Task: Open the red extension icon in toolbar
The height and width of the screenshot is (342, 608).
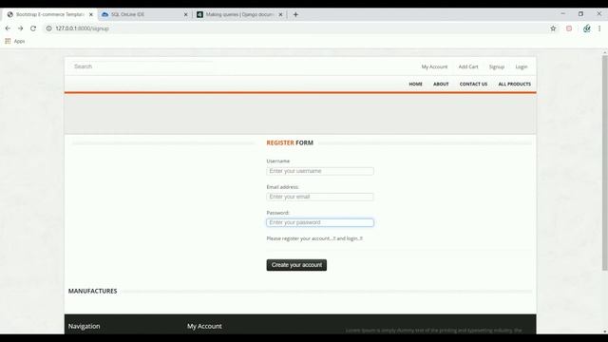Action: [x=569, y=28]
